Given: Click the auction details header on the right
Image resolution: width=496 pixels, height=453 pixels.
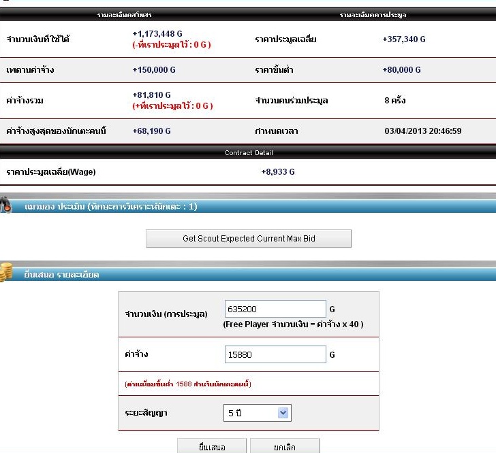Looking at the screenshot, I should pos(373,14).
